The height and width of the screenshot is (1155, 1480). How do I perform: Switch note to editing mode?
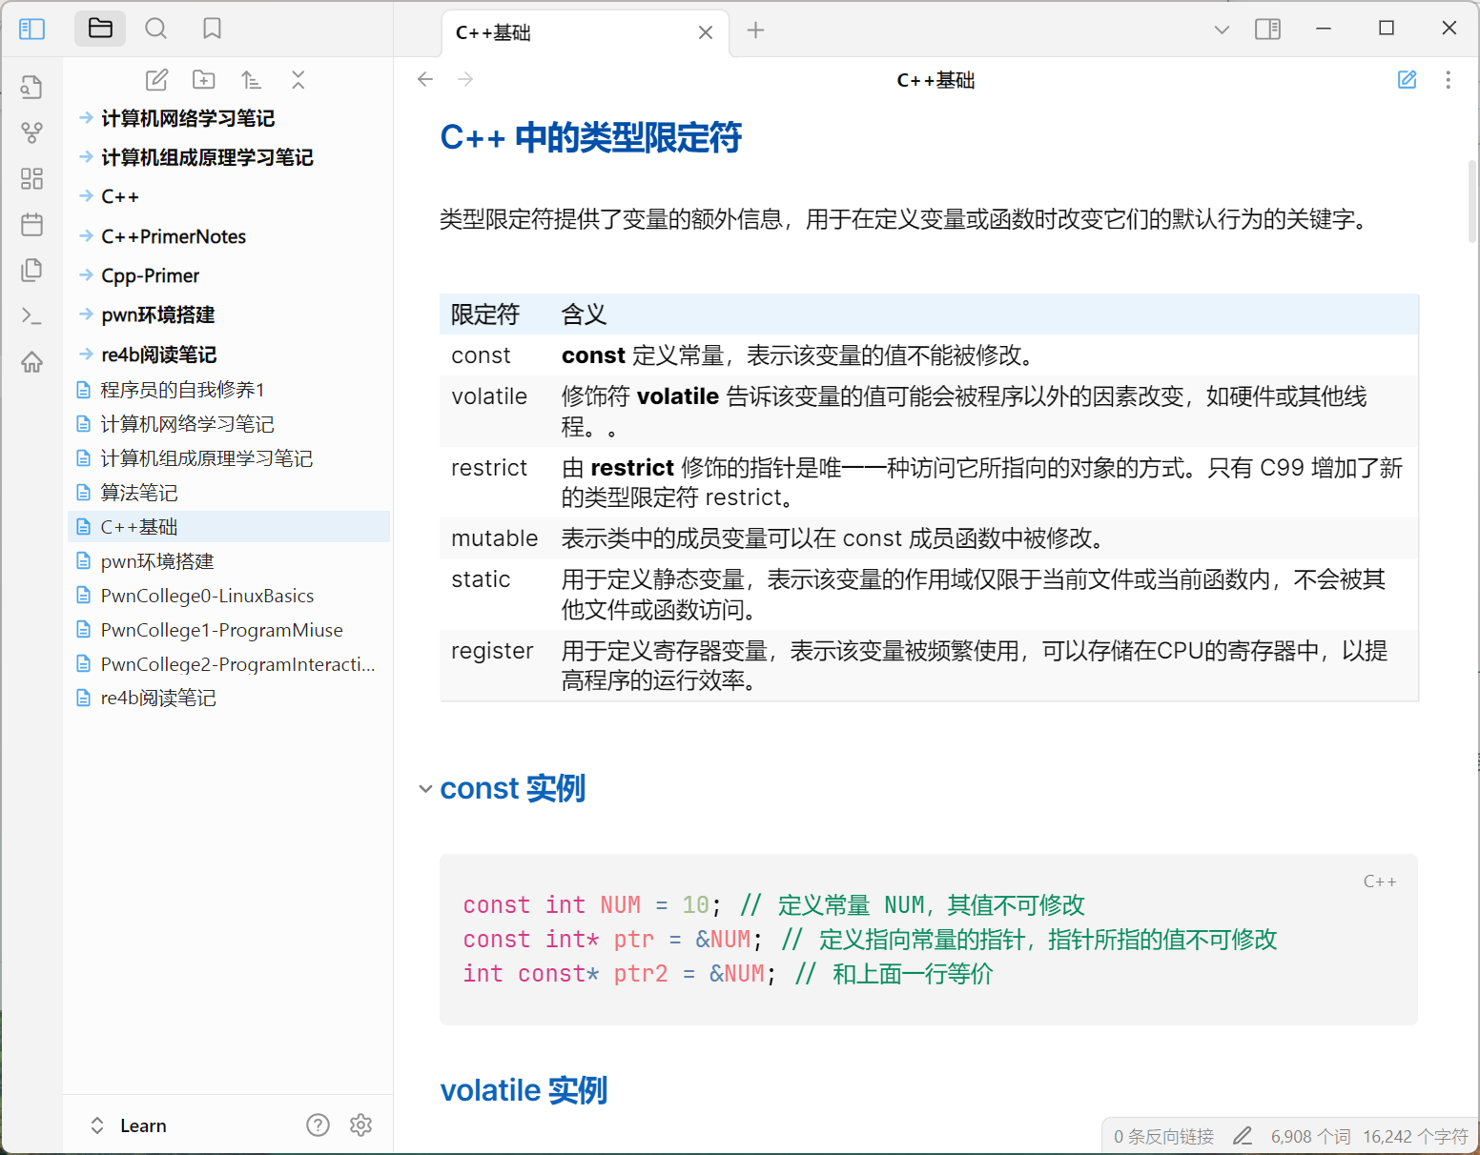[x=1407, y=80]
